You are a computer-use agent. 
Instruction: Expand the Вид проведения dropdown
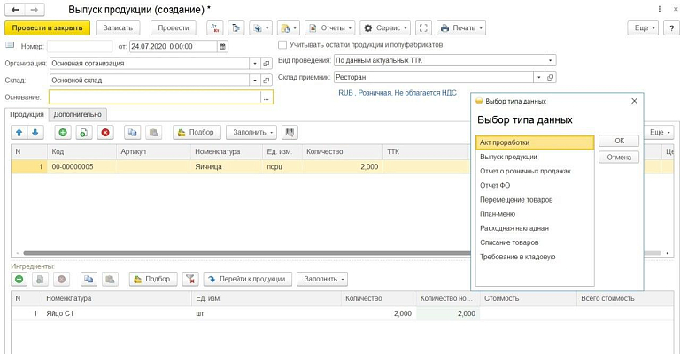pyautogui.click(x=550, y=60)
